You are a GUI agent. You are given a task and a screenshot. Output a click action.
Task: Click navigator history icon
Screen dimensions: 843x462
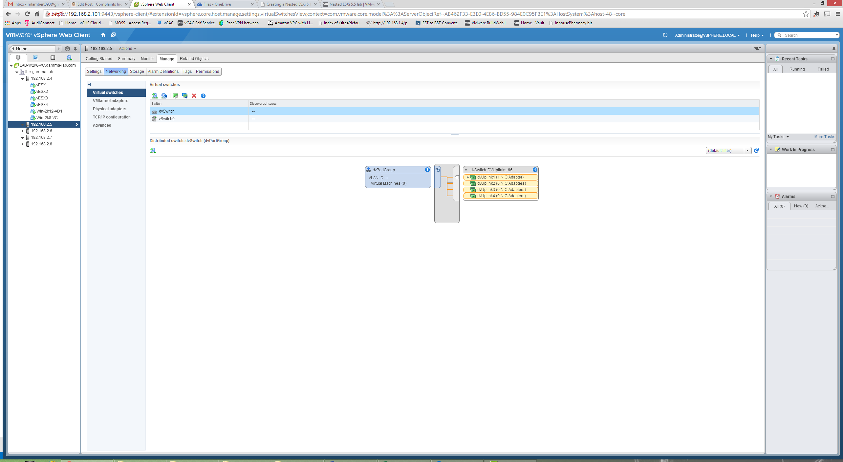67,49
